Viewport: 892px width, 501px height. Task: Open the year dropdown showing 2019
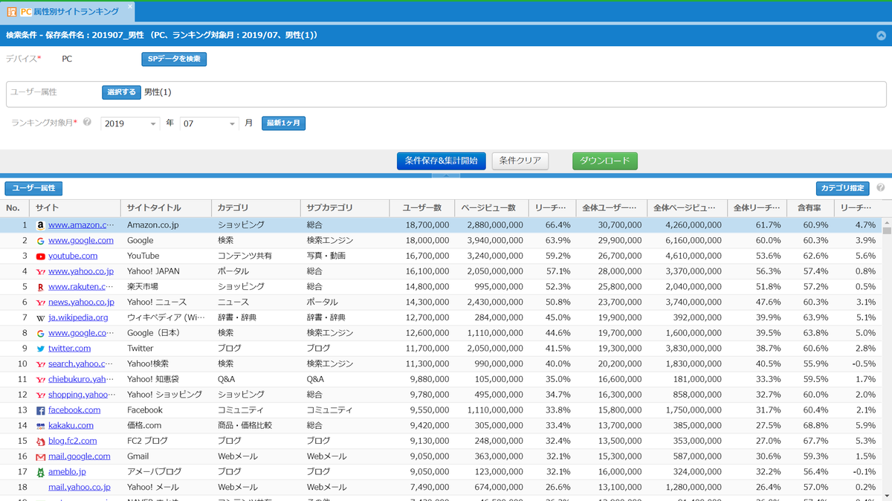[131, 124]
